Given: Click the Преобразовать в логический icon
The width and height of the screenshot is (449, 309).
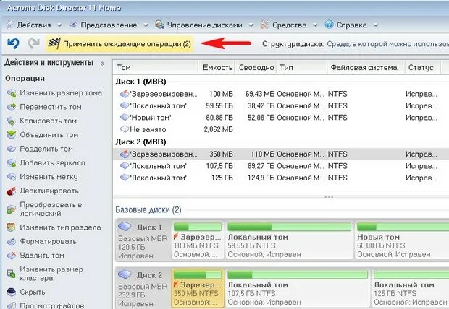Looking at the screenshot, I should [x=12, y=209].
